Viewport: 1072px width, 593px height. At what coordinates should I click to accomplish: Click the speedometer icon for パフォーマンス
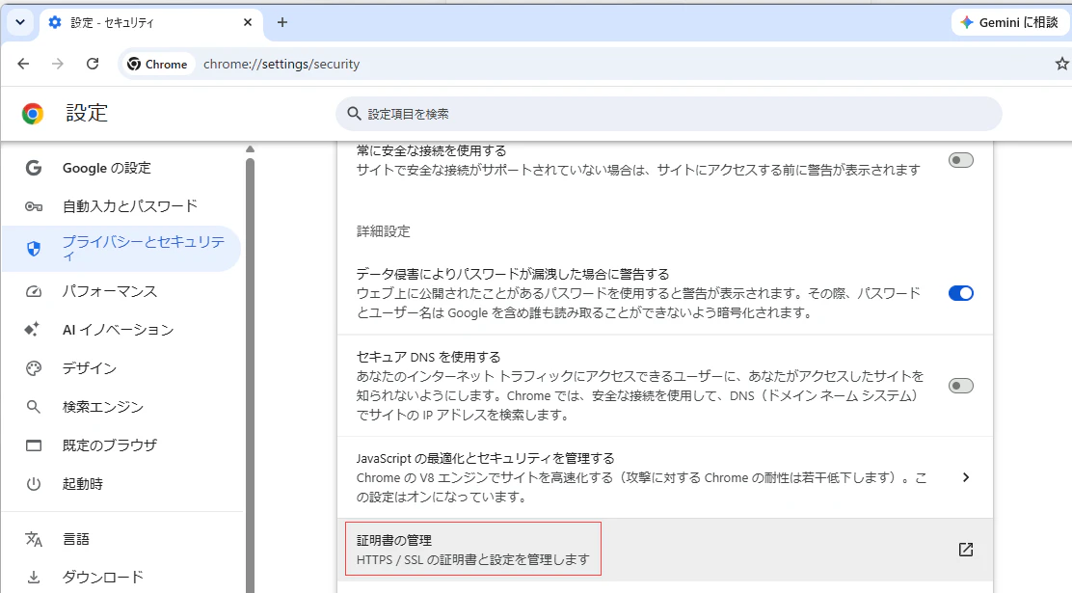(33, 292)
